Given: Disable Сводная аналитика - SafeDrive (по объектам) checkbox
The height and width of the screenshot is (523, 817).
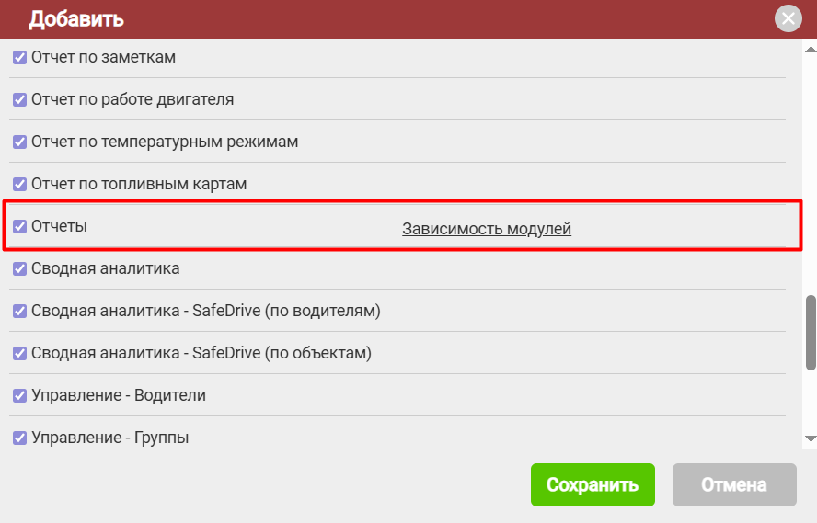Looking at the screenshot, I should (19, 354).
